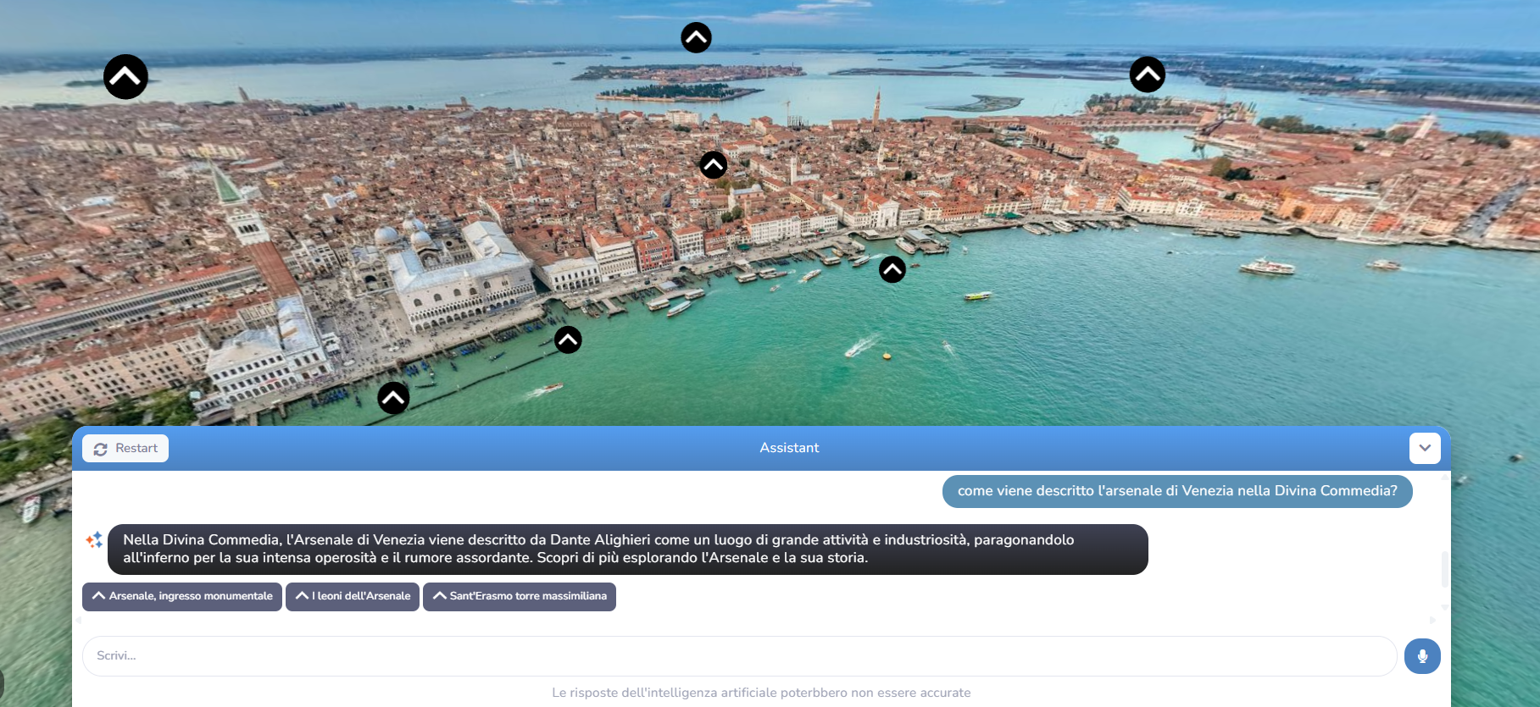Go to Arsenale, ingresso monumentale

pos(182,596)
